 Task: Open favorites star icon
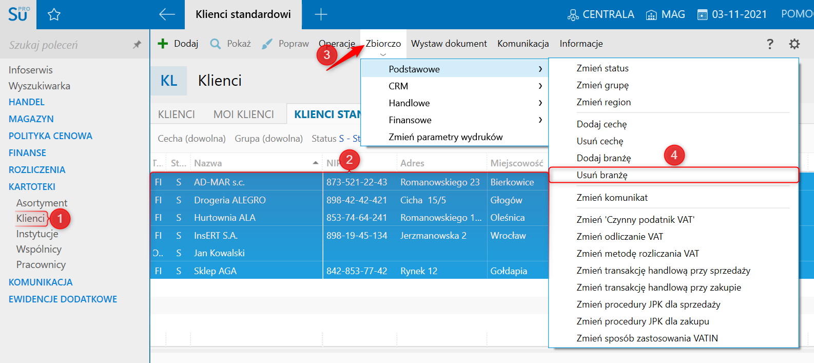click(x=54, y=14)
